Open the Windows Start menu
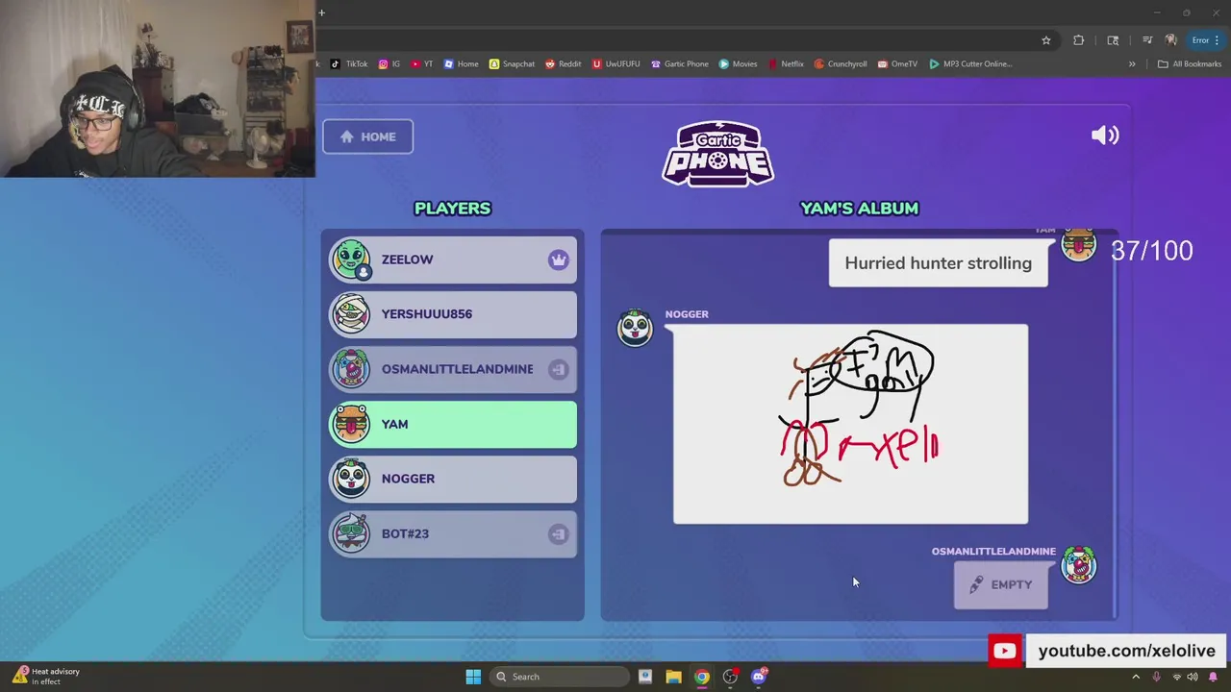This screenshot has width=1231, height=692. pyautogui.click(x=473, y=677)
